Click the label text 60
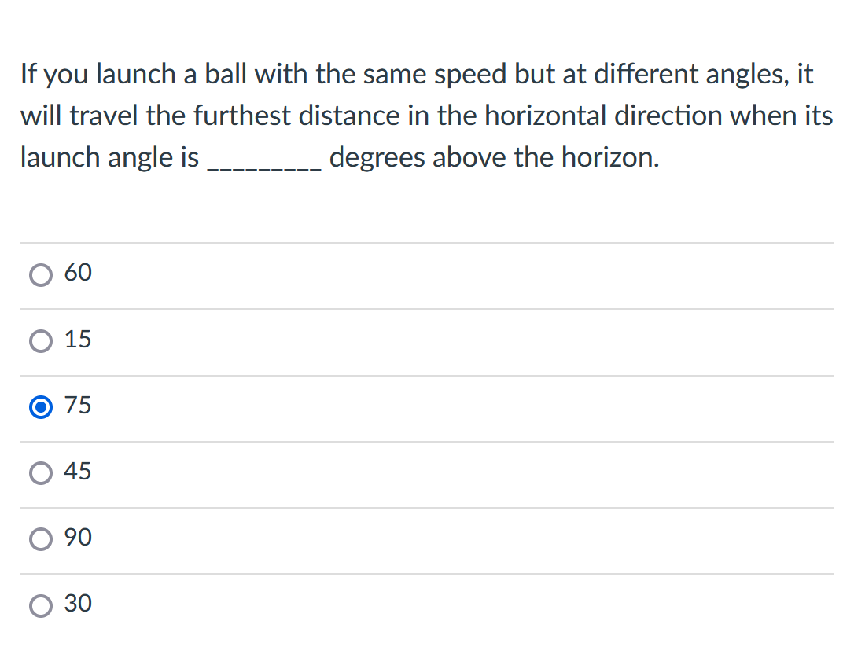The width and height of the screenshot is (843, 654). 78,273
